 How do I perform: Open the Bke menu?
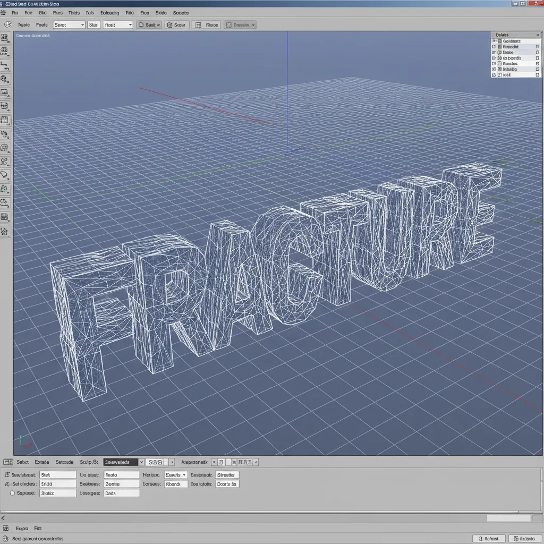(x=42, y=13)
